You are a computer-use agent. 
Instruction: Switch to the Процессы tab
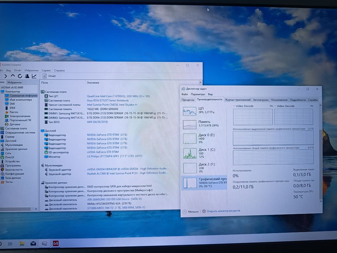click(x=188, y=100)
